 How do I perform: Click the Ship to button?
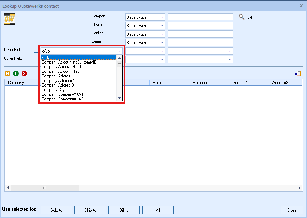click(x=90, y=210)
